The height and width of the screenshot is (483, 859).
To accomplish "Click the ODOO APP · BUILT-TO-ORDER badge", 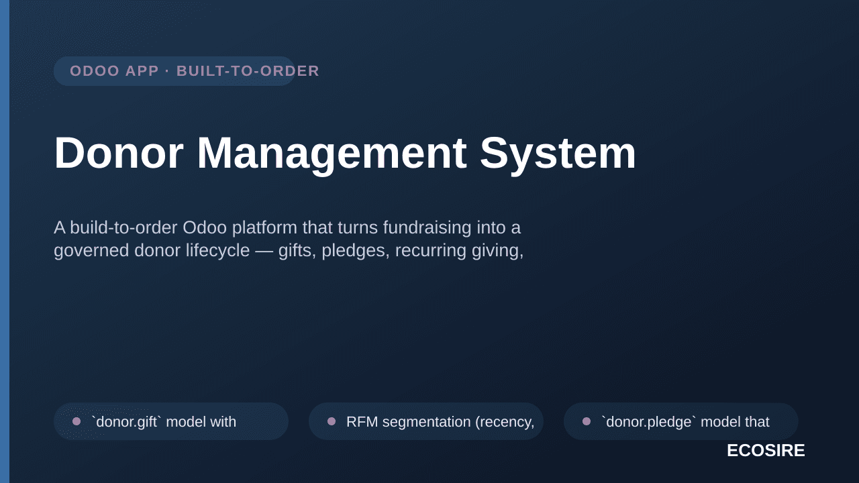I will [x=174, y=71].
